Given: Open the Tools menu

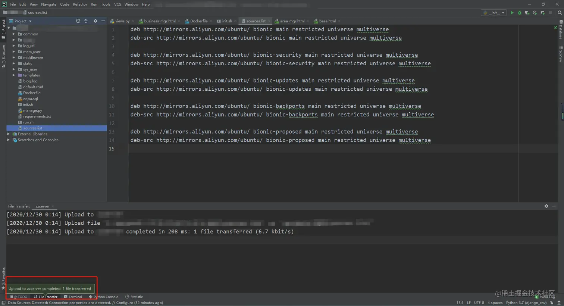Looking at the screenshot, I should pyautogui.click(x=106, y=4).
